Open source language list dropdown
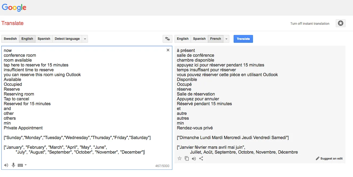Image resolution: width=353 pixels, height=177 pixels. pos(85,39)
